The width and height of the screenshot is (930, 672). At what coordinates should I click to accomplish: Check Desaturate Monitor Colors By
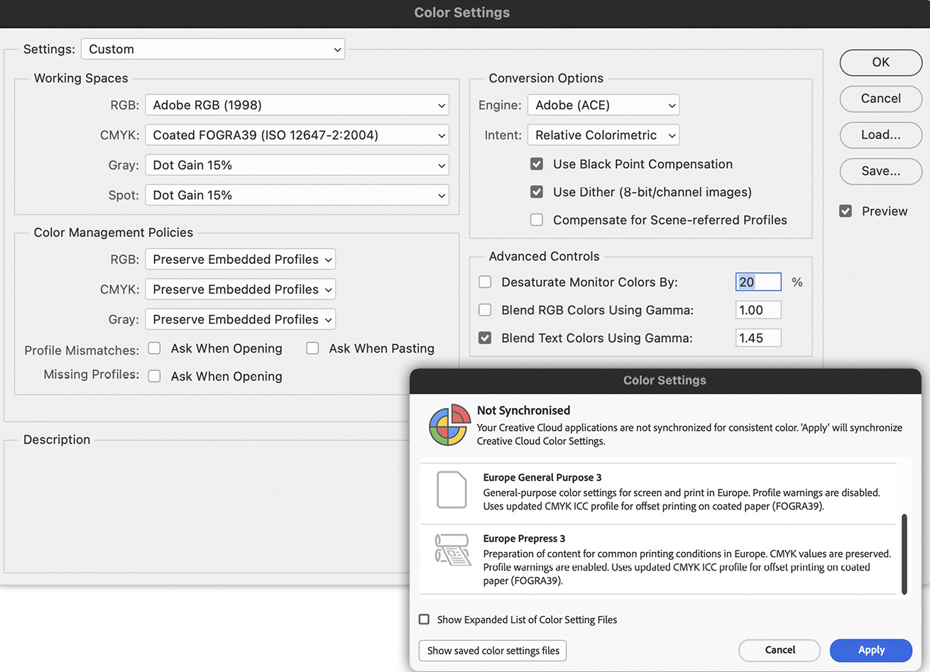click(485, 282)
